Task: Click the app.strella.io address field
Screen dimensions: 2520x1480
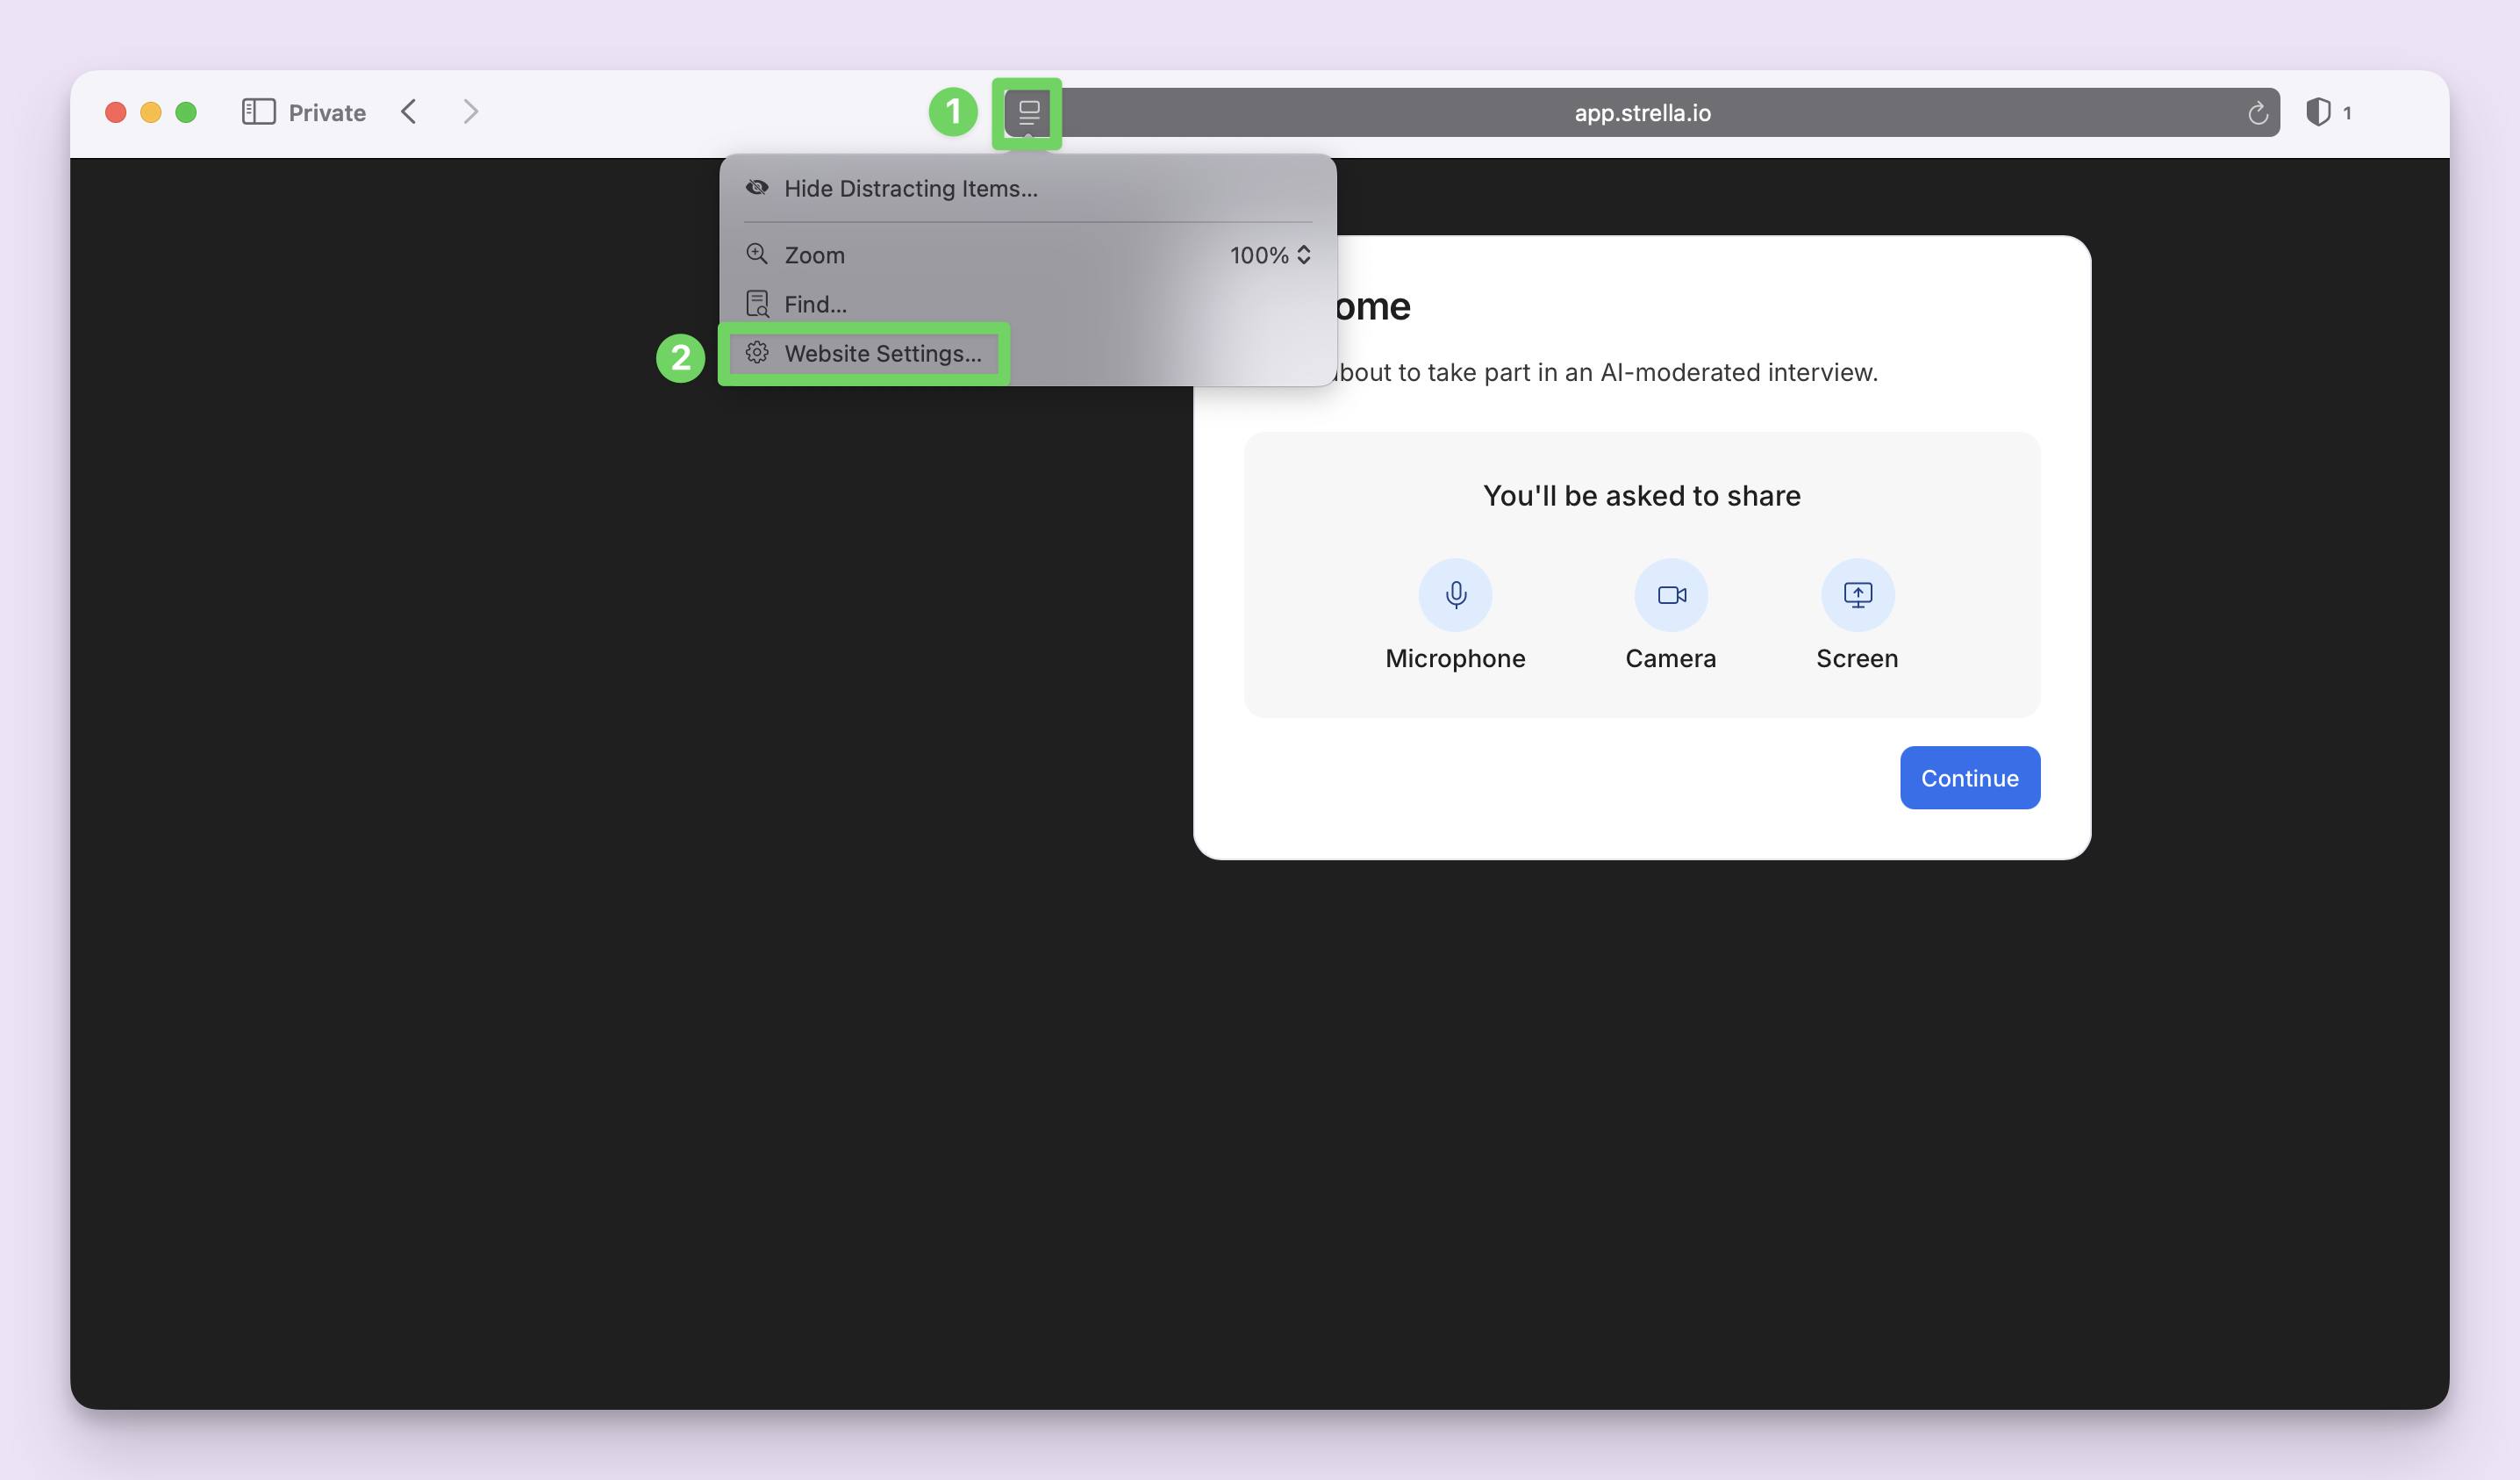Action: (1641, 113)
